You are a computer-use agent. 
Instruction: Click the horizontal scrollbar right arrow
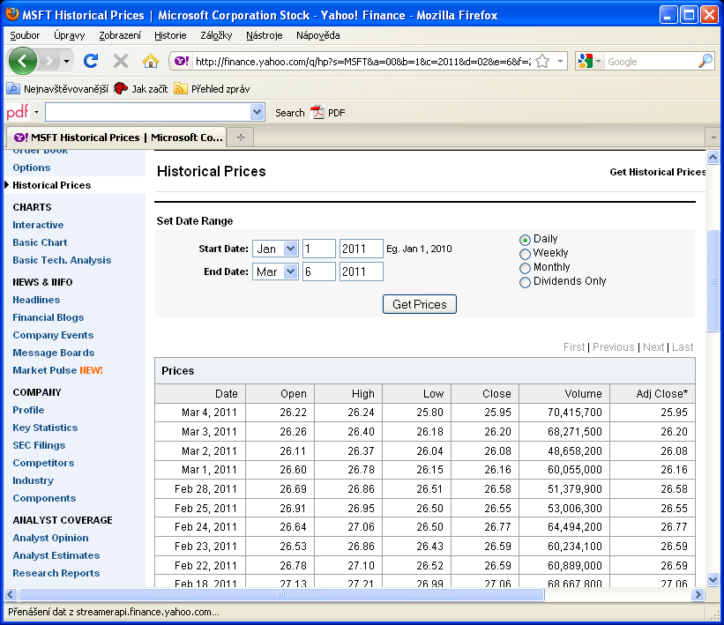(x=698, y=594)
